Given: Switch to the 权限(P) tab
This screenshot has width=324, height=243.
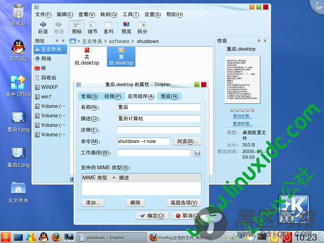Looking at the screenshot, I should [x=113, y=97].
